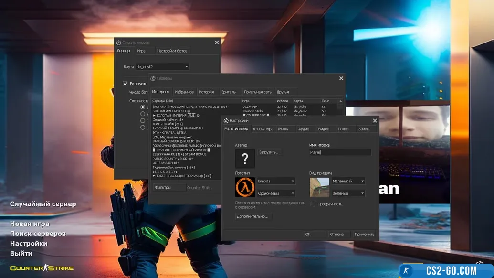Click the Counter-Strike logo in bottom corner

42,268
